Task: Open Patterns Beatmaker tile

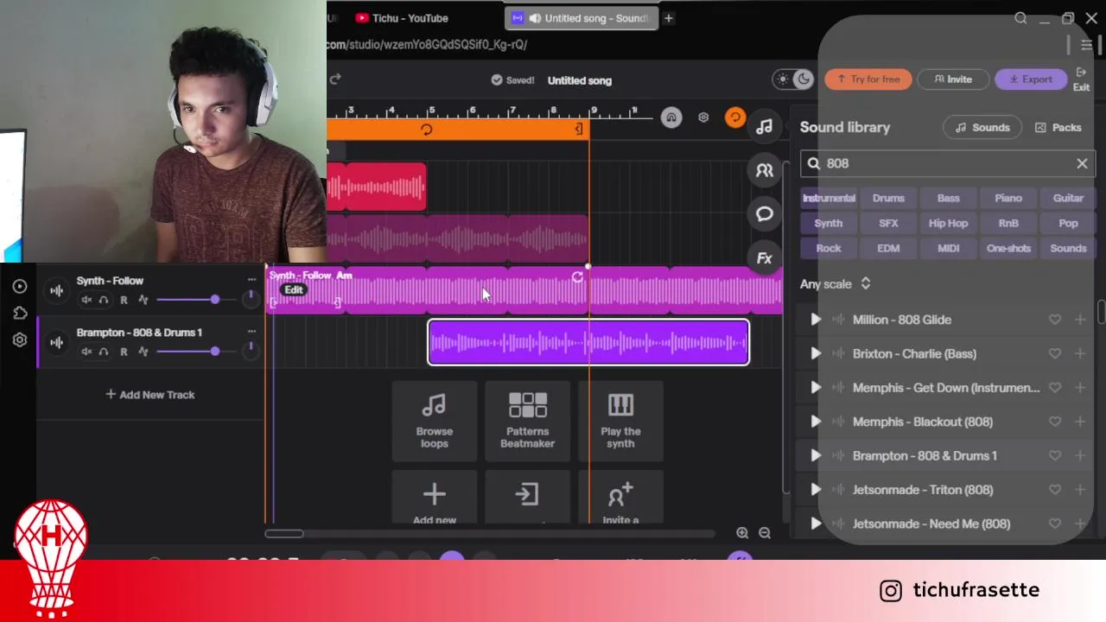Action: (527, 421)
